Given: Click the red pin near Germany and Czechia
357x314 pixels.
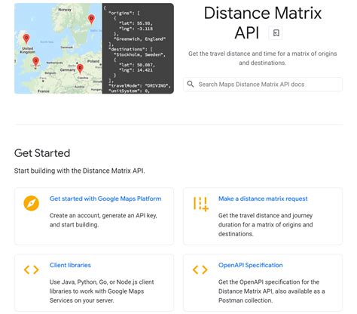Looking at the screenshot, I should (80, 69).
